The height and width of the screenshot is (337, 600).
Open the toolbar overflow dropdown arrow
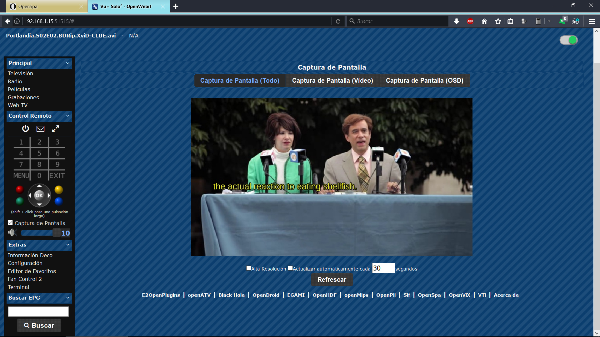click(x=549, y=21)
